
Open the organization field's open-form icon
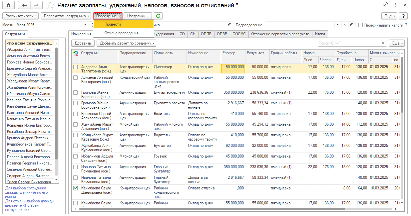tap(229, 25)
